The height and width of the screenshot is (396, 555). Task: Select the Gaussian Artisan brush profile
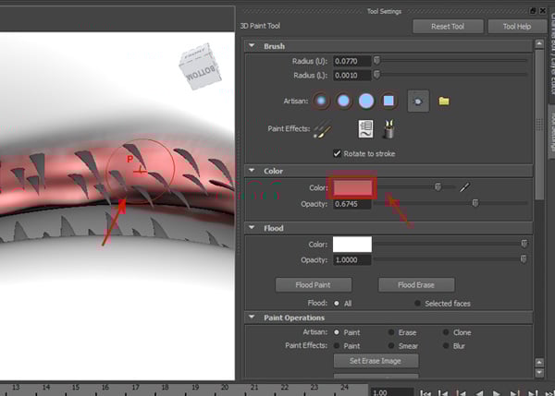coord(321,101)
